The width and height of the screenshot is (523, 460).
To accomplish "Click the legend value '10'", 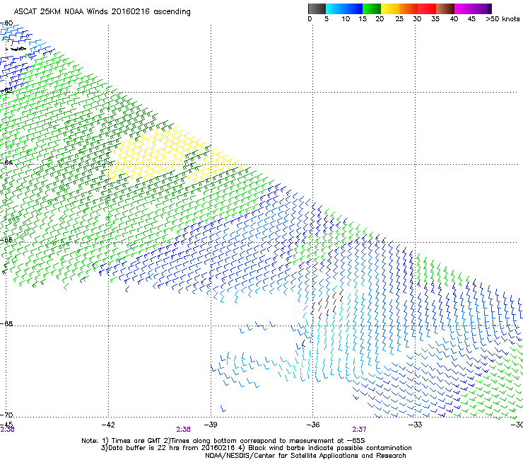I will pos(346,18).
